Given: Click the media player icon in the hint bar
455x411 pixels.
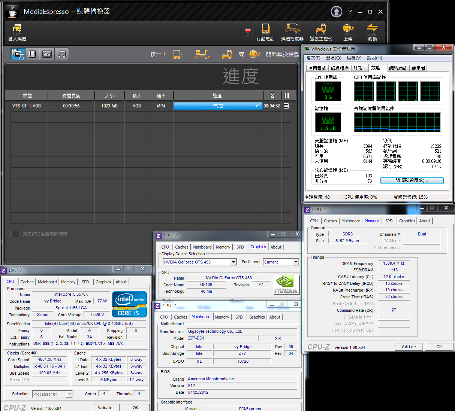Looking at the screenshot, I should click(x=202, y=54).
